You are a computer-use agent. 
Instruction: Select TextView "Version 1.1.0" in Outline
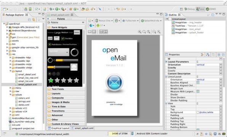(188, 26)
